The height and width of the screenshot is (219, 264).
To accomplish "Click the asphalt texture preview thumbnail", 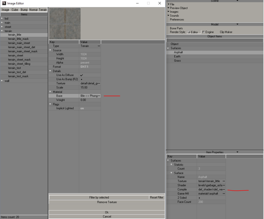I will [x=65, y=24].
